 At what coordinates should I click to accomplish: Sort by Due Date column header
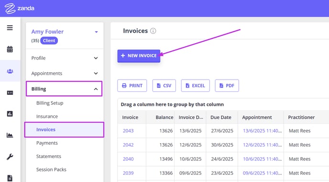tap(221, 117)
